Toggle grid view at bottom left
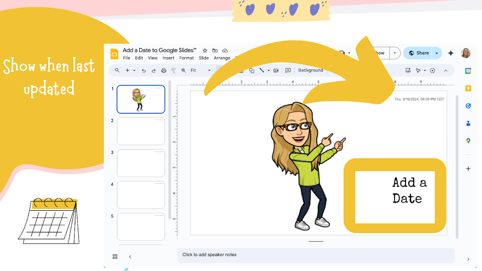This screenshot has height=271, width=482. (x=115, y=257)
